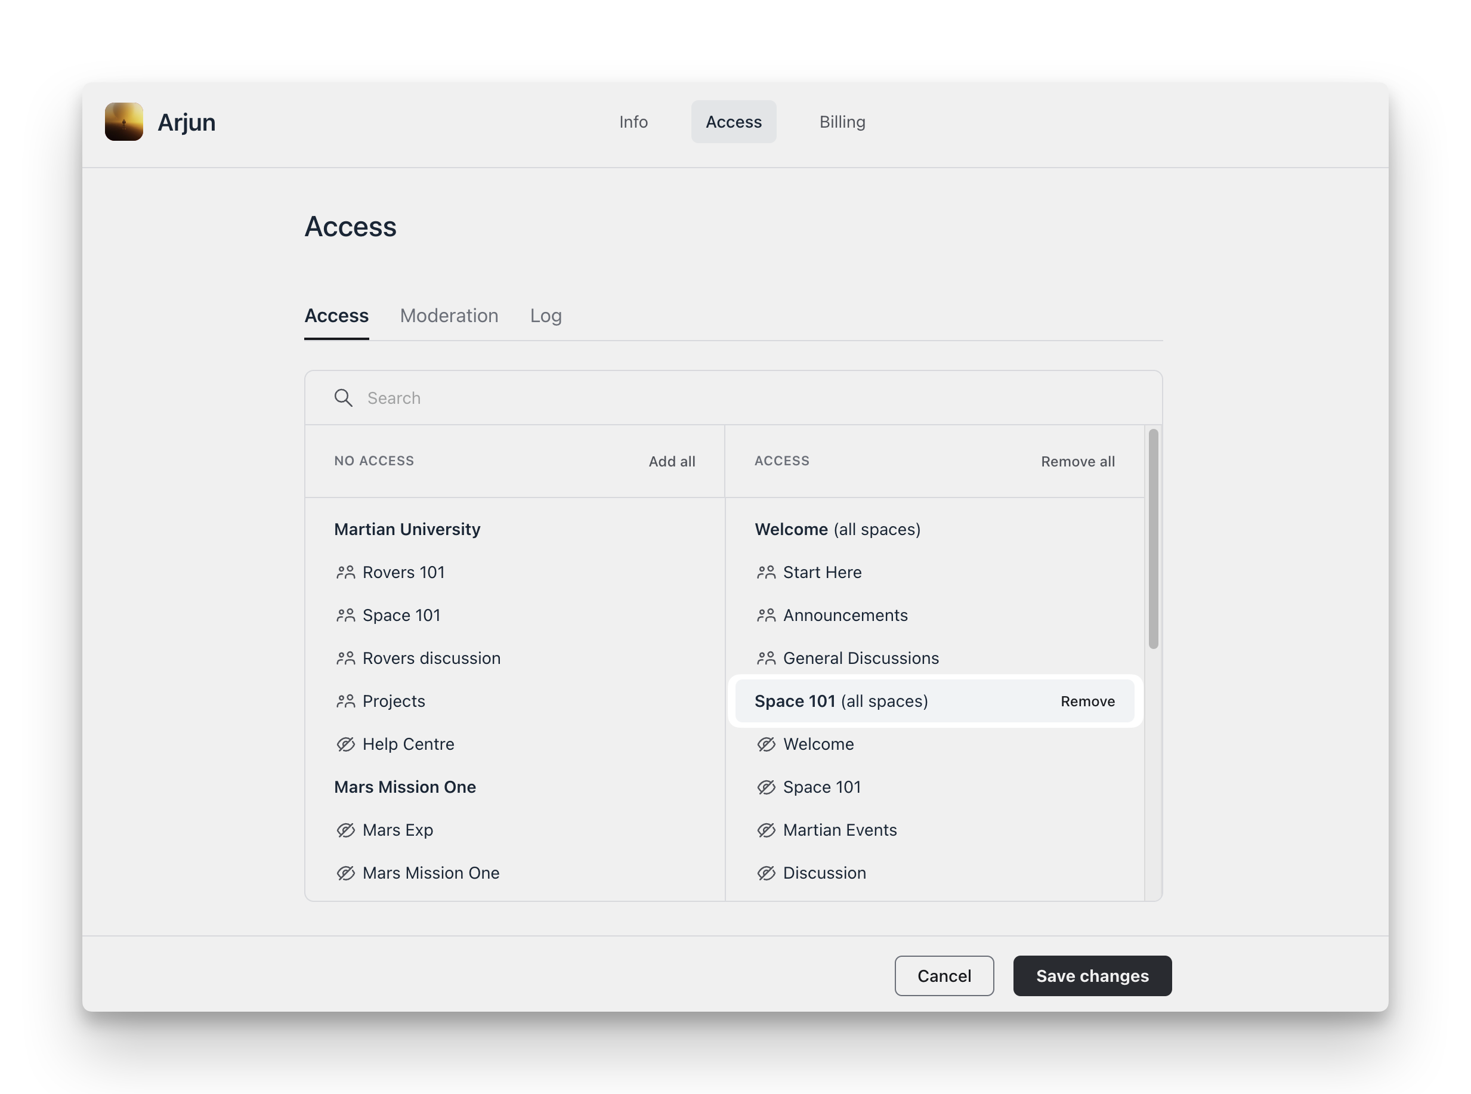The image size is (1471, 1094).
Task: Click the private icon beside Martian Events
Action: point(767,830)
